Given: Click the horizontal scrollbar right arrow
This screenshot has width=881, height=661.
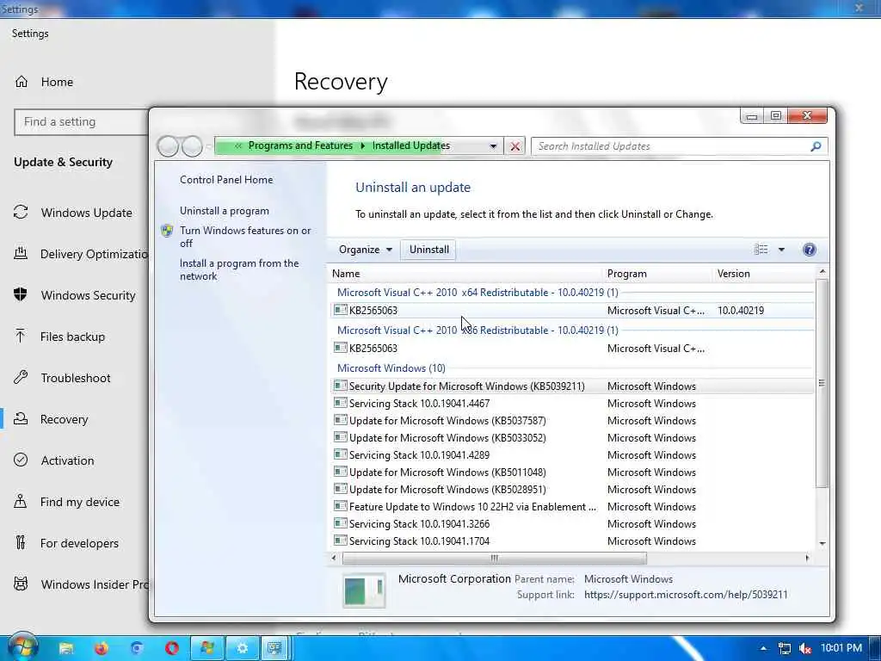Looking at the screenshot, I should 807,558.
